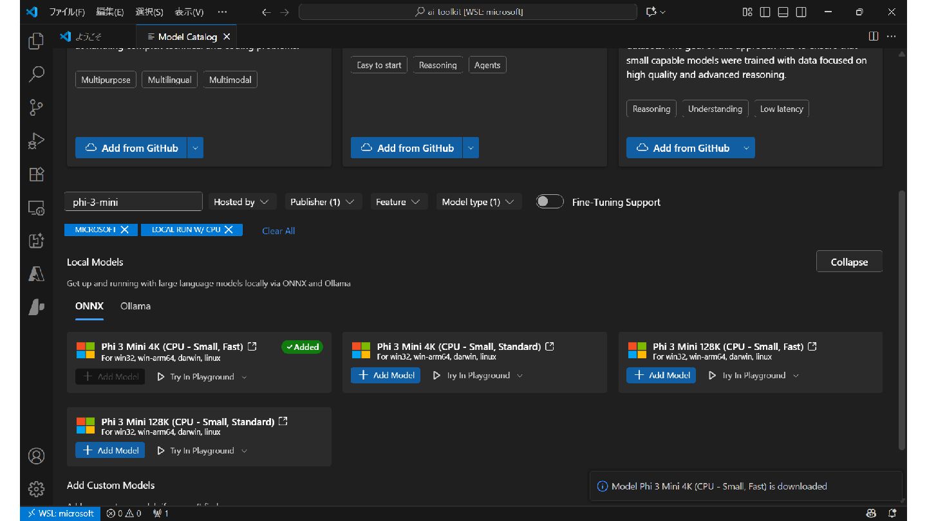Viewport: 927px width, 521px height.
Task: Open the ファイル(F) menu
Action: click(67, 12)
